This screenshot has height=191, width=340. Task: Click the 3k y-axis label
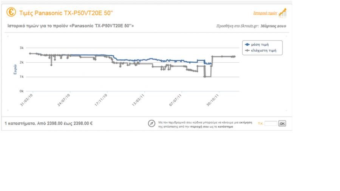(x=22, y=48)
